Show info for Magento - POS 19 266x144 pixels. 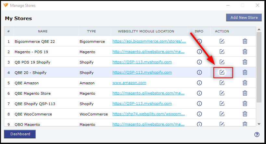(199, 52)
